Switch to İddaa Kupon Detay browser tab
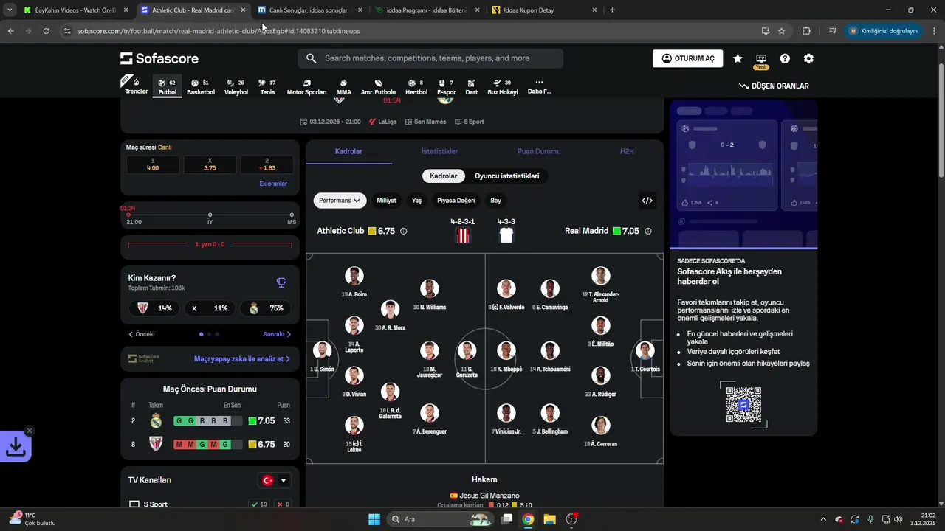 coord(545,10)
